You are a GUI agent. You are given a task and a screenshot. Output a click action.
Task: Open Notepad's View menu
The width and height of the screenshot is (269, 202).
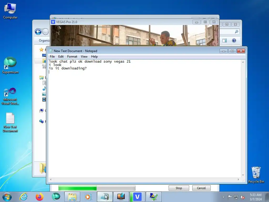coord(84,57)
